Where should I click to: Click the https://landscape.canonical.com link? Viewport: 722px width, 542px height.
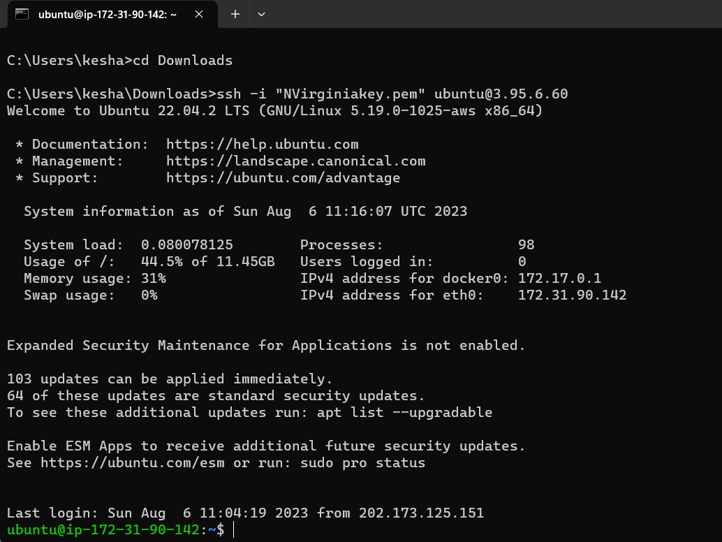(295, 161)
